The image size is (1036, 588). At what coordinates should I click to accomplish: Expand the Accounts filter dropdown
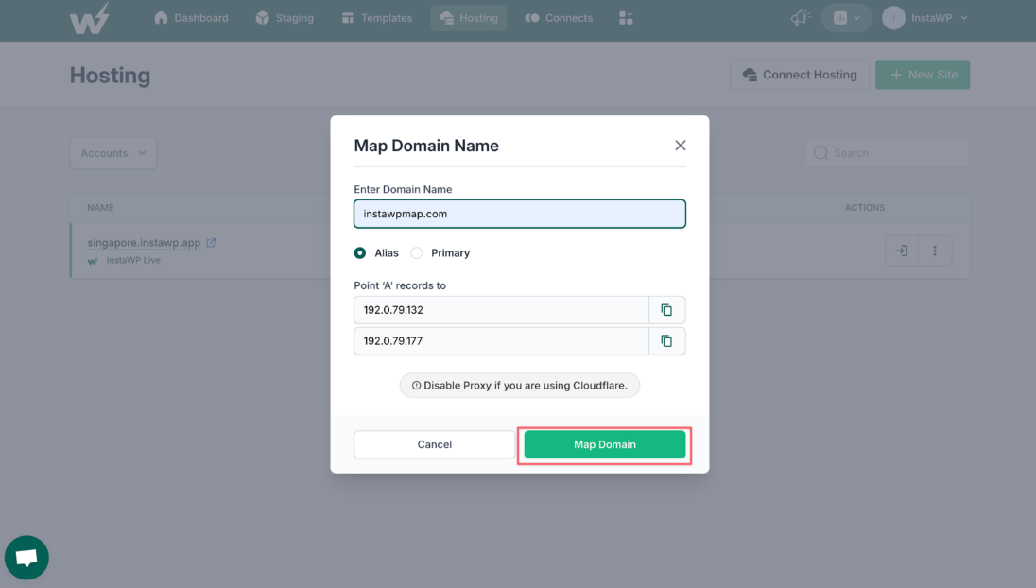pos(113,153)
